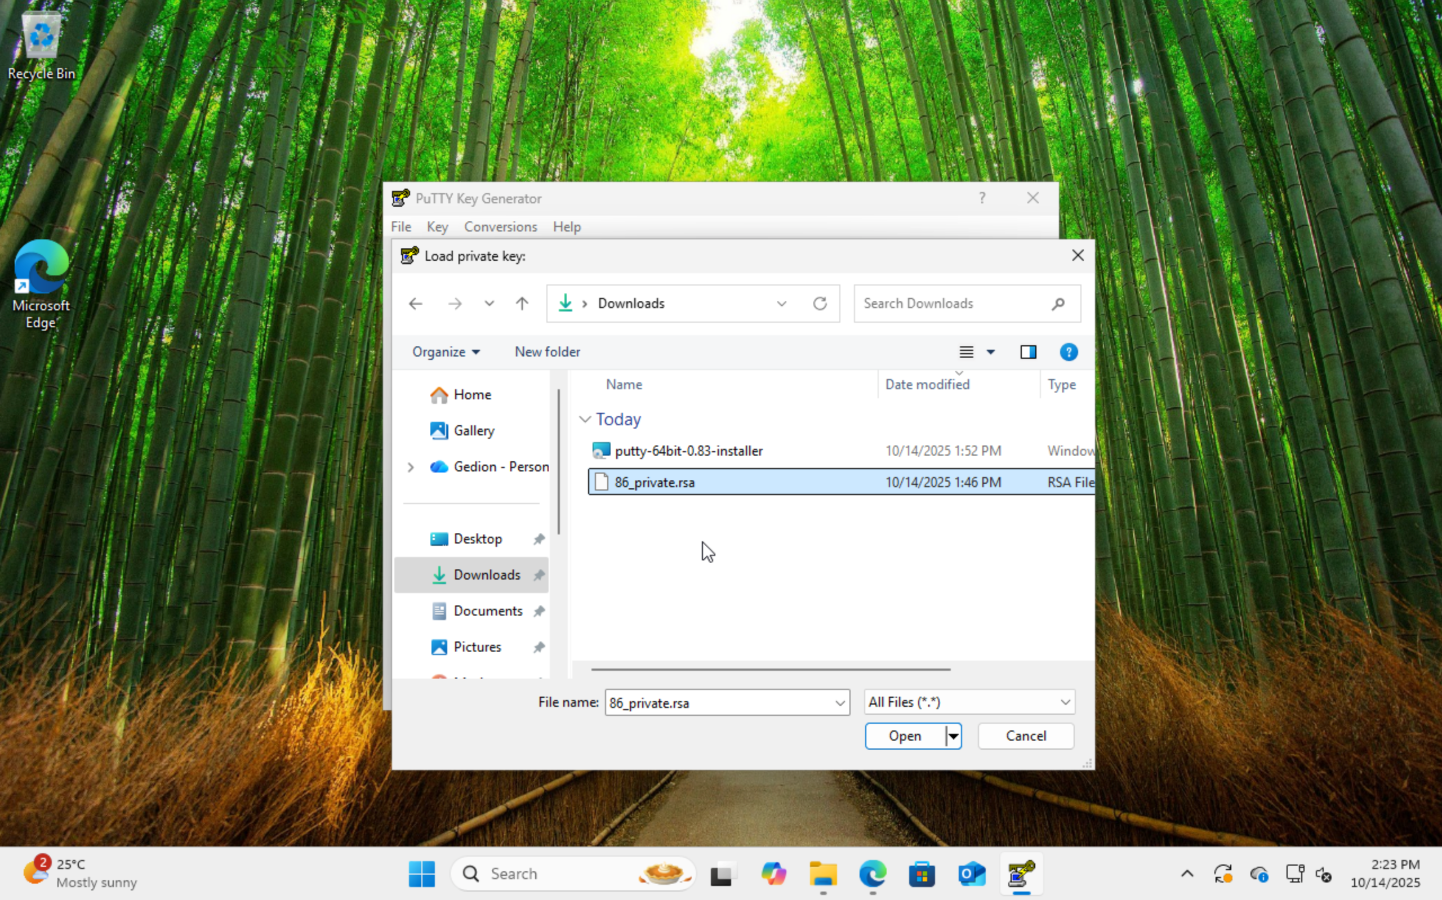Image resolution: width=1442 pixels, height=900 pixels.
Task: Change view with the list view icon
Action: coord(967,352)
